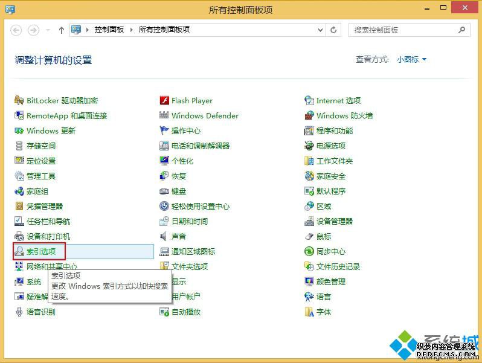The image size is (482, 363).
Task: Open 鼠标 icon
Action: coord(309,236)
